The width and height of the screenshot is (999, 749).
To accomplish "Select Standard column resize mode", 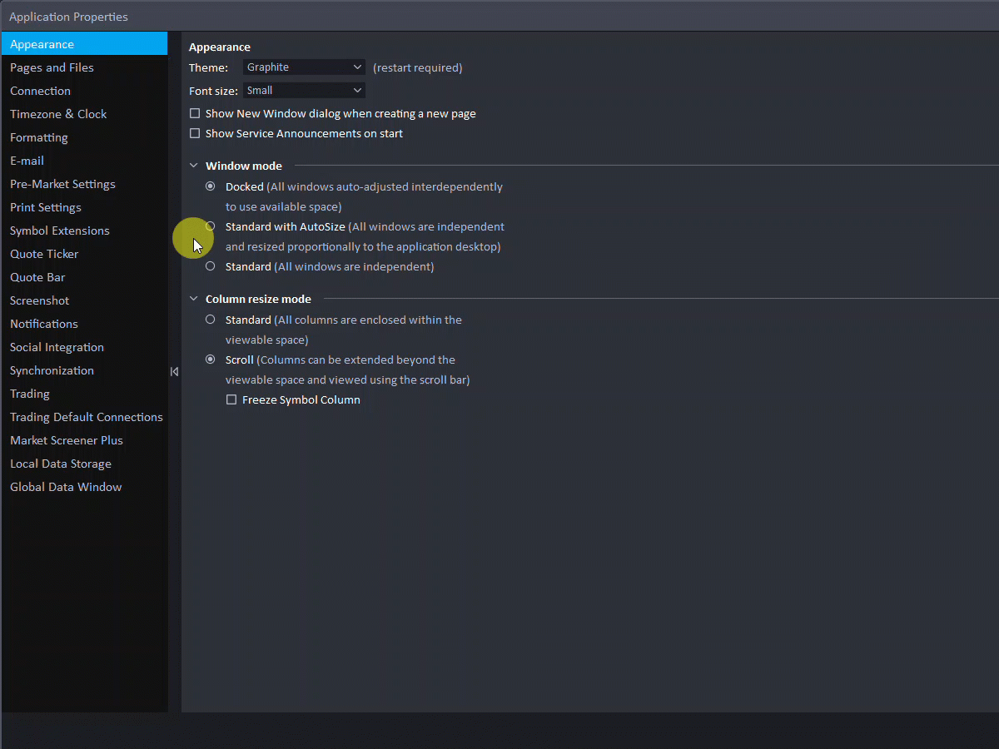I will point(210,320).
